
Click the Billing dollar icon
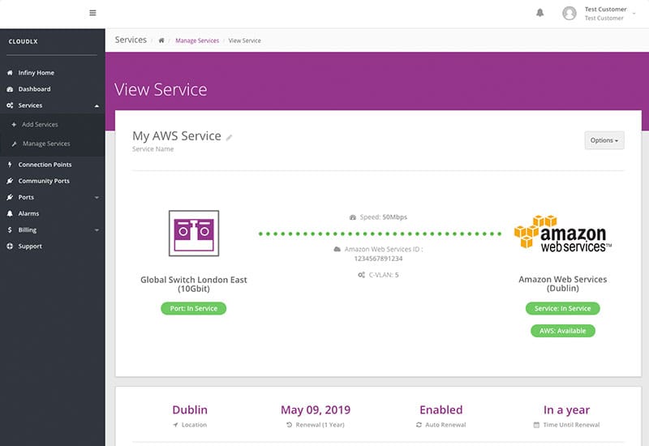[x=10, y=230]
